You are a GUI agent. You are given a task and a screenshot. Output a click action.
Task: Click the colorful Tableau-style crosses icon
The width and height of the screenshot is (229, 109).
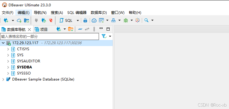tap(137, 20)
